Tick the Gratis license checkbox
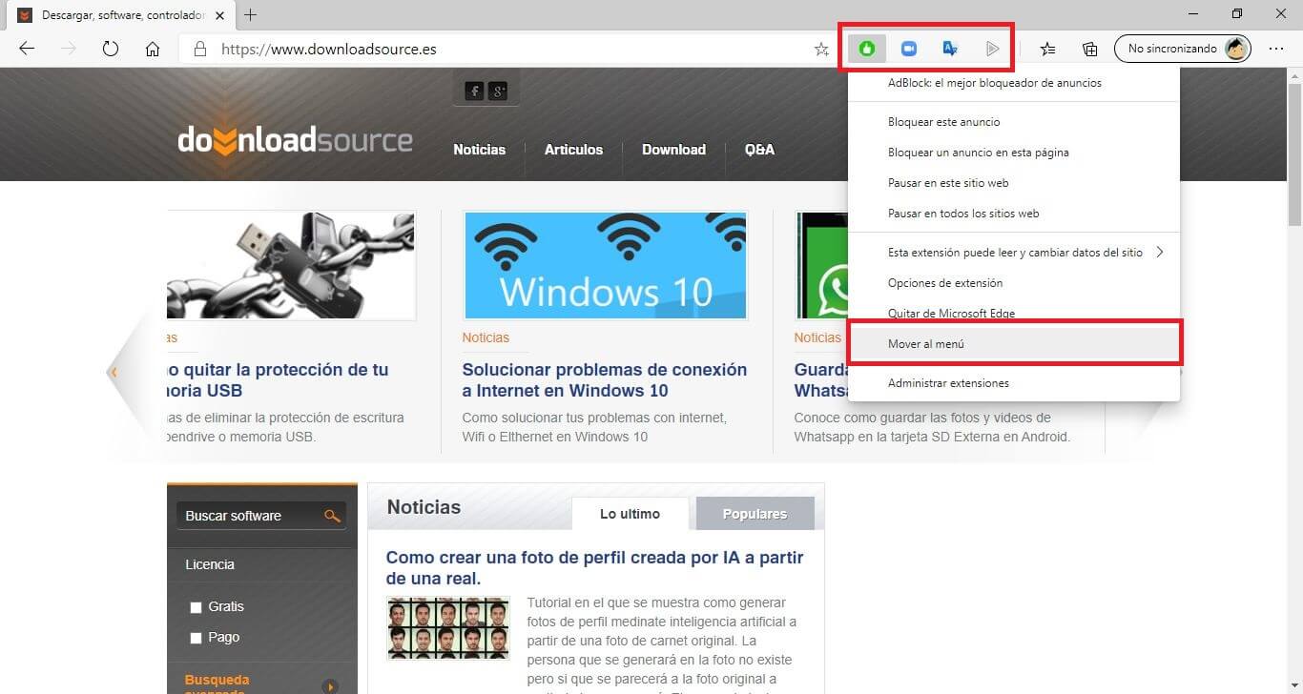The width and height of the screenshot is (1303, 694). pyautogui.click(x=196, y=607)
